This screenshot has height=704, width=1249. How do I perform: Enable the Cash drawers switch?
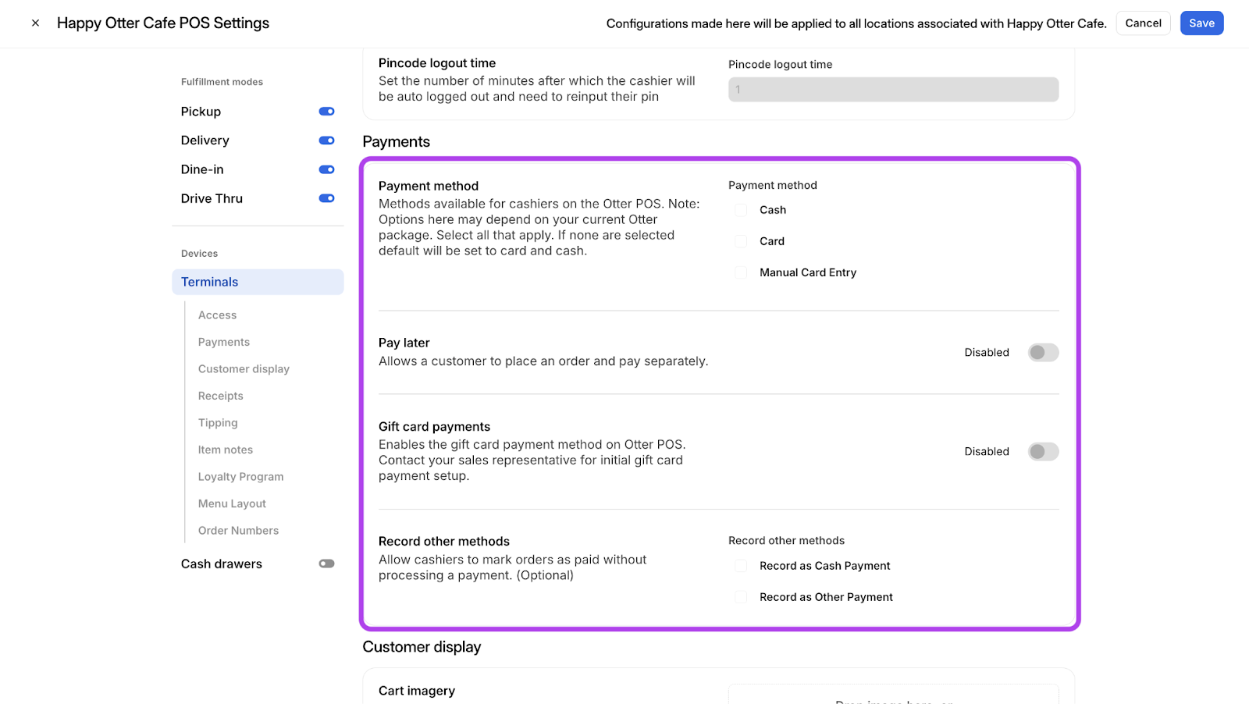pyautogui.click(x=326, y=564)
